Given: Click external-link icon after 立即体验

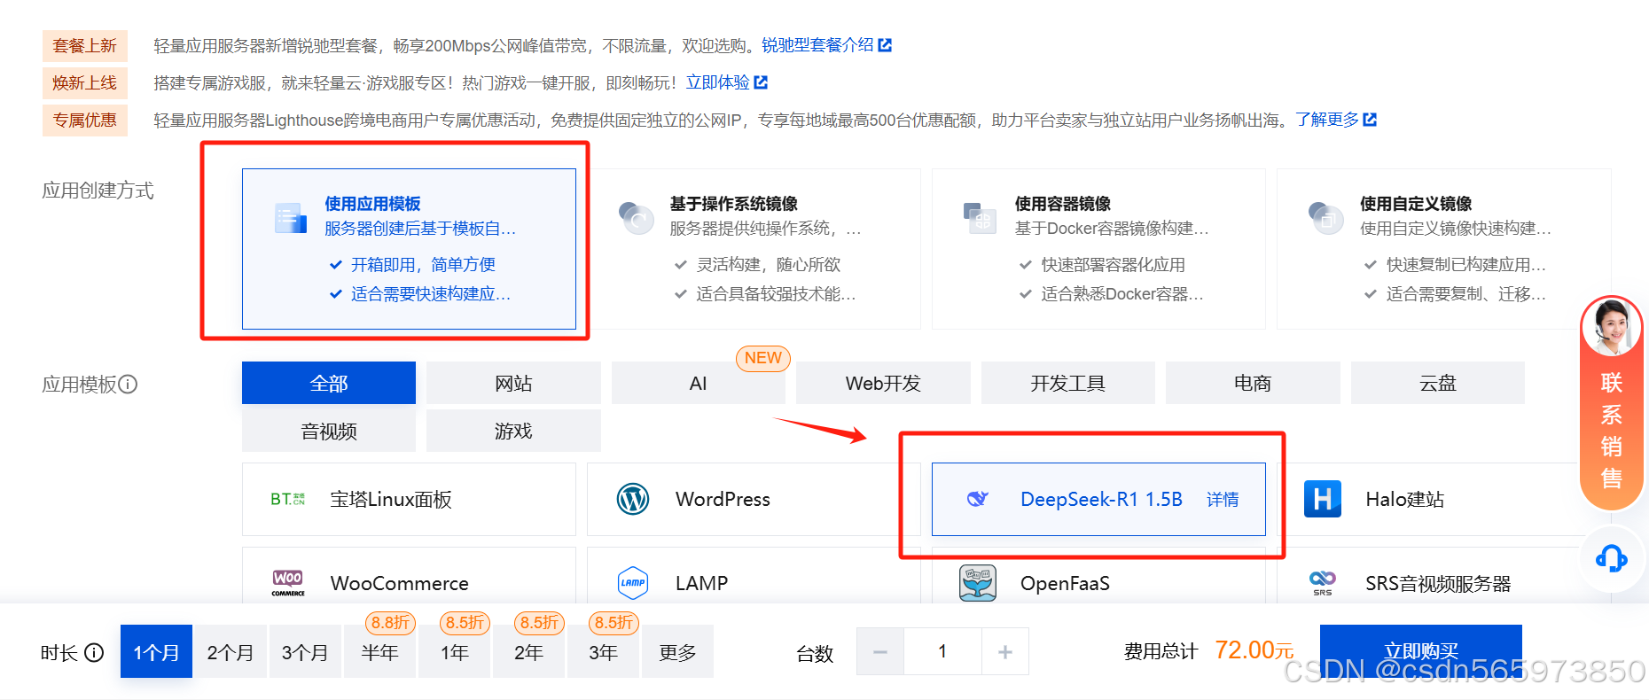Looking at the screenshot, I should click(761, 82).
